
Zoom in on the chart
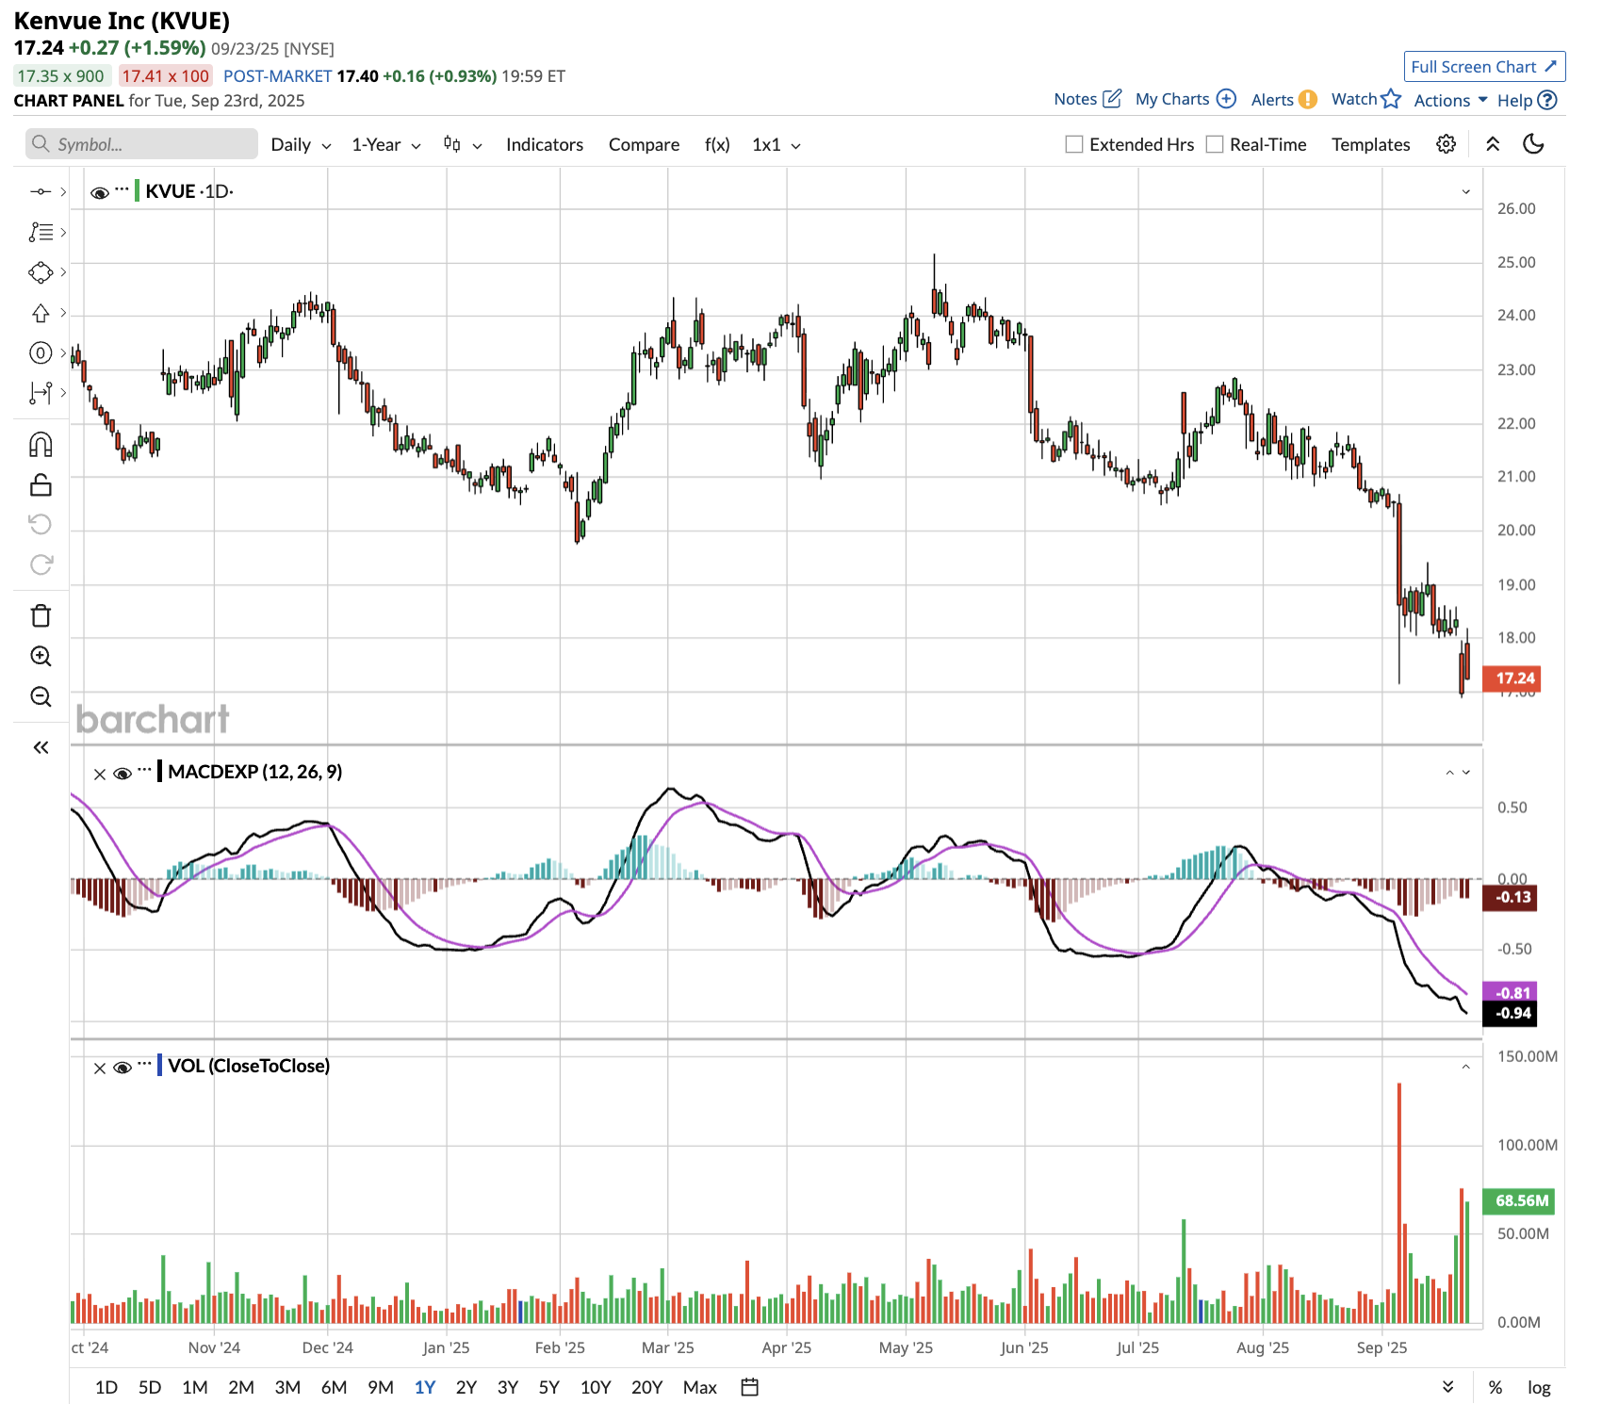coord(41,656)
